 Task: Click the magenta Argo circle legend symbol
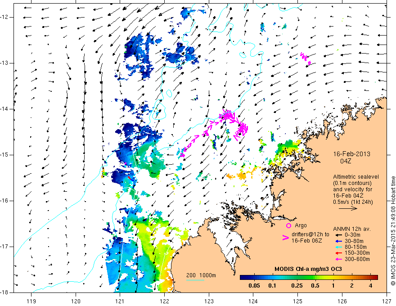(288, 226)
